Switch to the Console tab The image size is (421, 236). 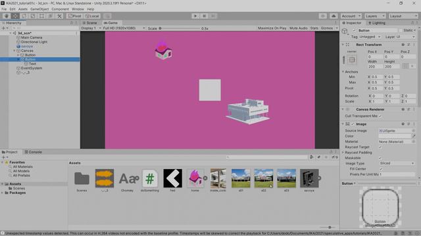pyautogui.click(x=34, y=152)
